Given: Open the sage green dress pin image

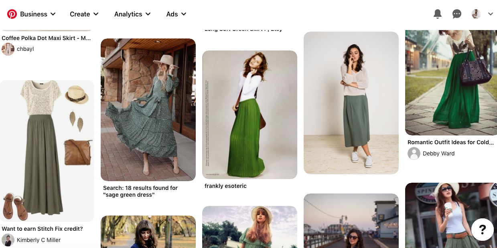Looking at the screenshot, I should 148,109.
